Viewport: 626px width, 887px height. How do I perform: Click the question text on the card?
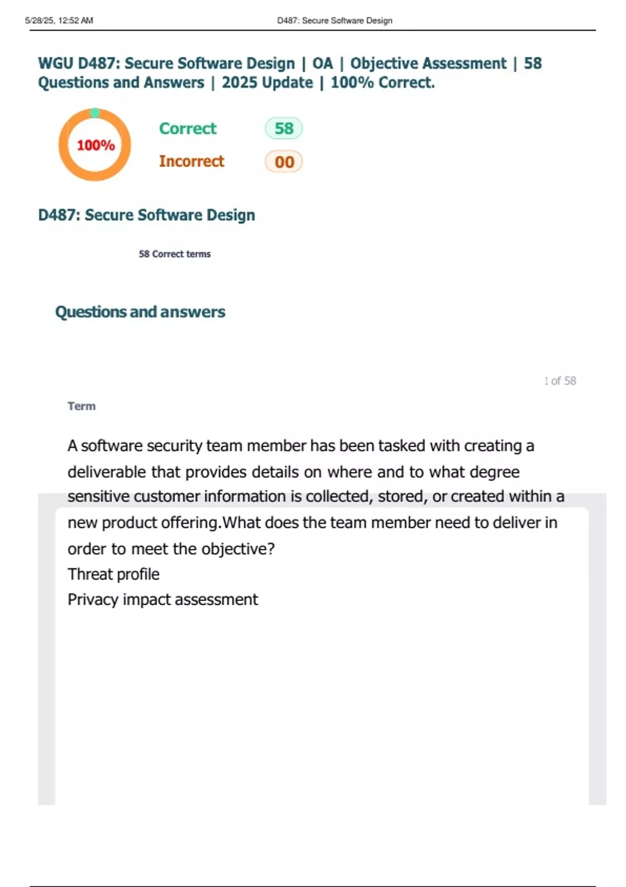coord(313,497)
